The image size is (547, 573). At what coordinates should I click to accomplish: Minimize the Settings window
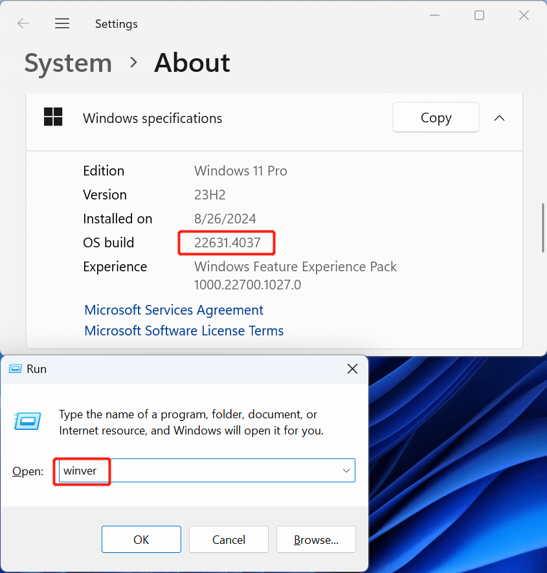coord(434,16)
